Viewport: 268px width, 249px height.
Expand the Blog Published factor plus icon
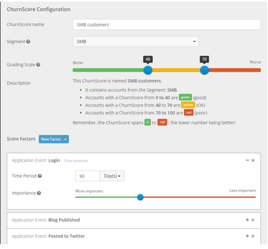click(x=247, y=220)
